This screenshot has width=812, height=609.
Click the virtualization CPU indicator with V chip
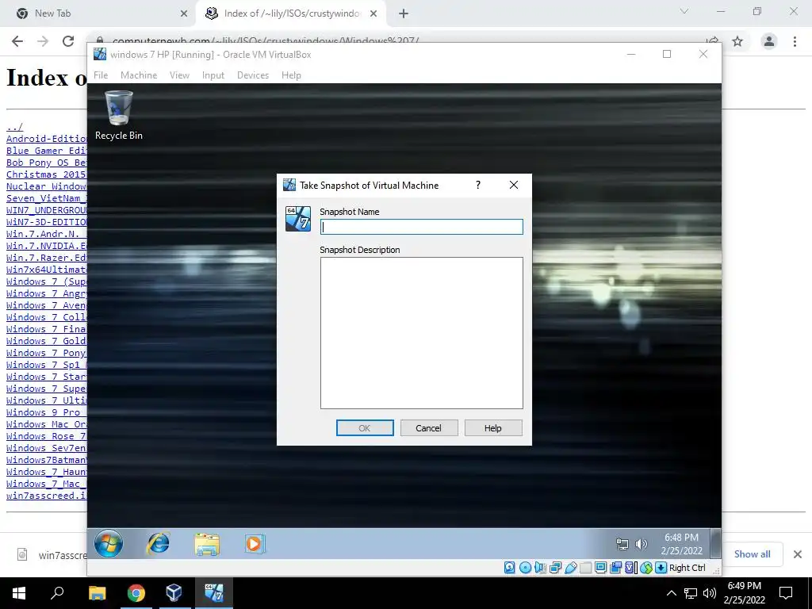click(x=631, y=568)
